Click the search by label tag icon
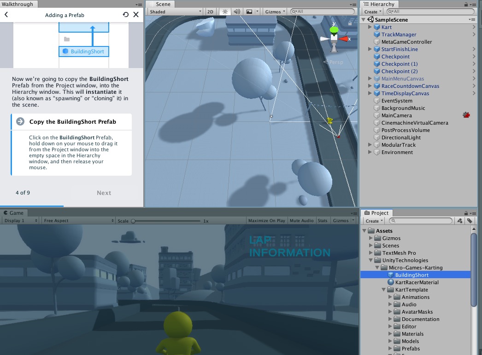482x355 pixels. [x=470, y=221]
